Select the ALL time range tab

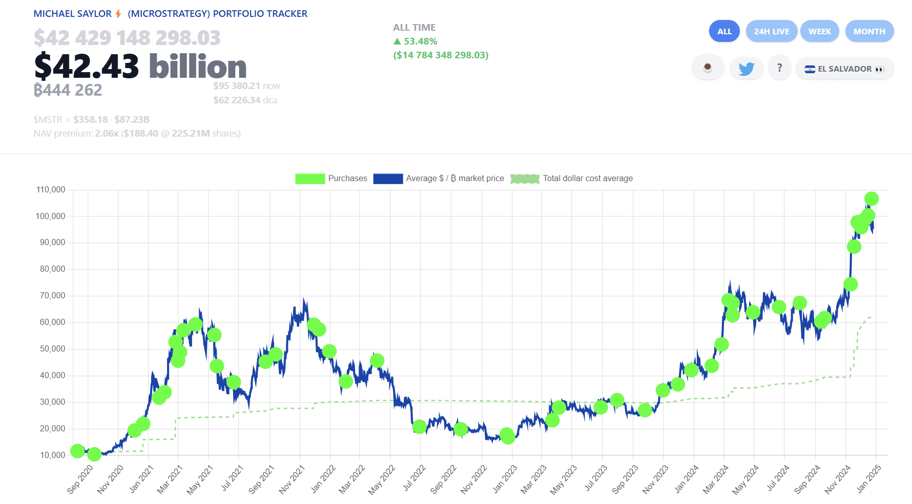[x=724, y=31]
